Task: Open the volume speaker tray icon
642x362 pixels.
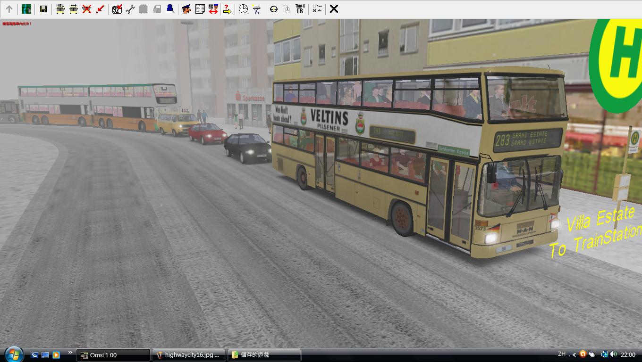Action: point(613,354)
